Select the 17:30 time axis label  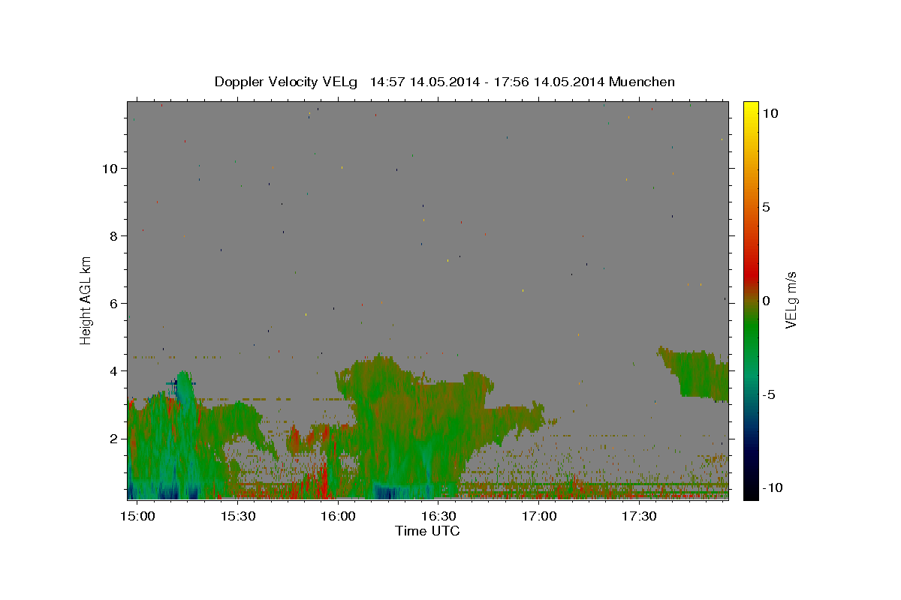(x=640, y=517)
